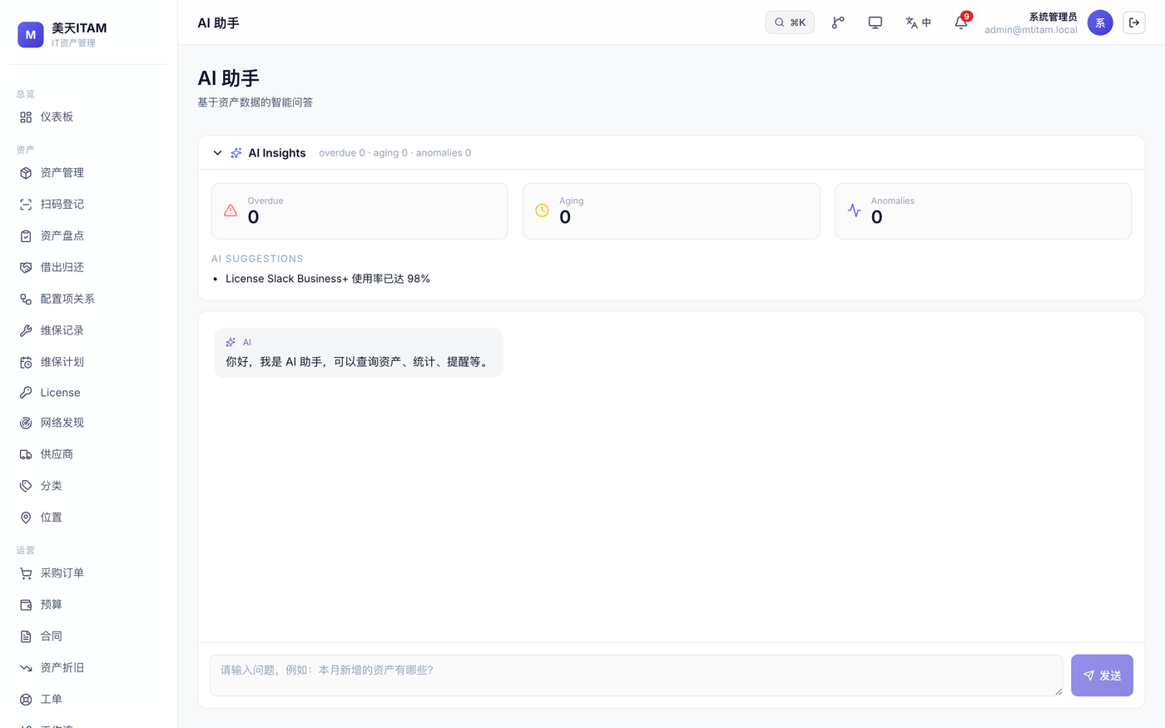Collapse the AI Insights panel chevron
This screenshot has width=1165, height=728.
point(217,153)
